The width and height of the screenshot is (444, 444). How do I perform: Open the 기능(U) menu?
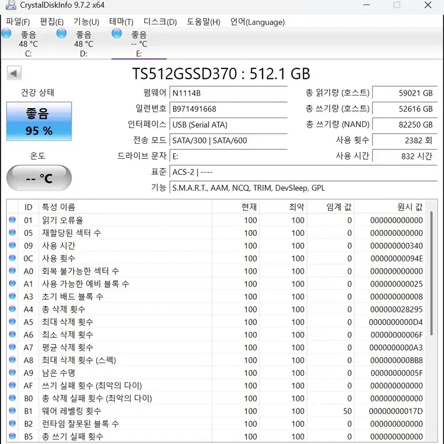[x=86, y=22]
